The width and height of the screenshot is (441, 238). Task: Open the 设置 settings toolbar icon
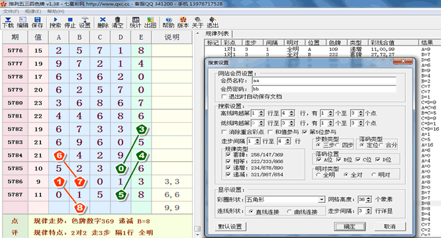click(85, 22)
